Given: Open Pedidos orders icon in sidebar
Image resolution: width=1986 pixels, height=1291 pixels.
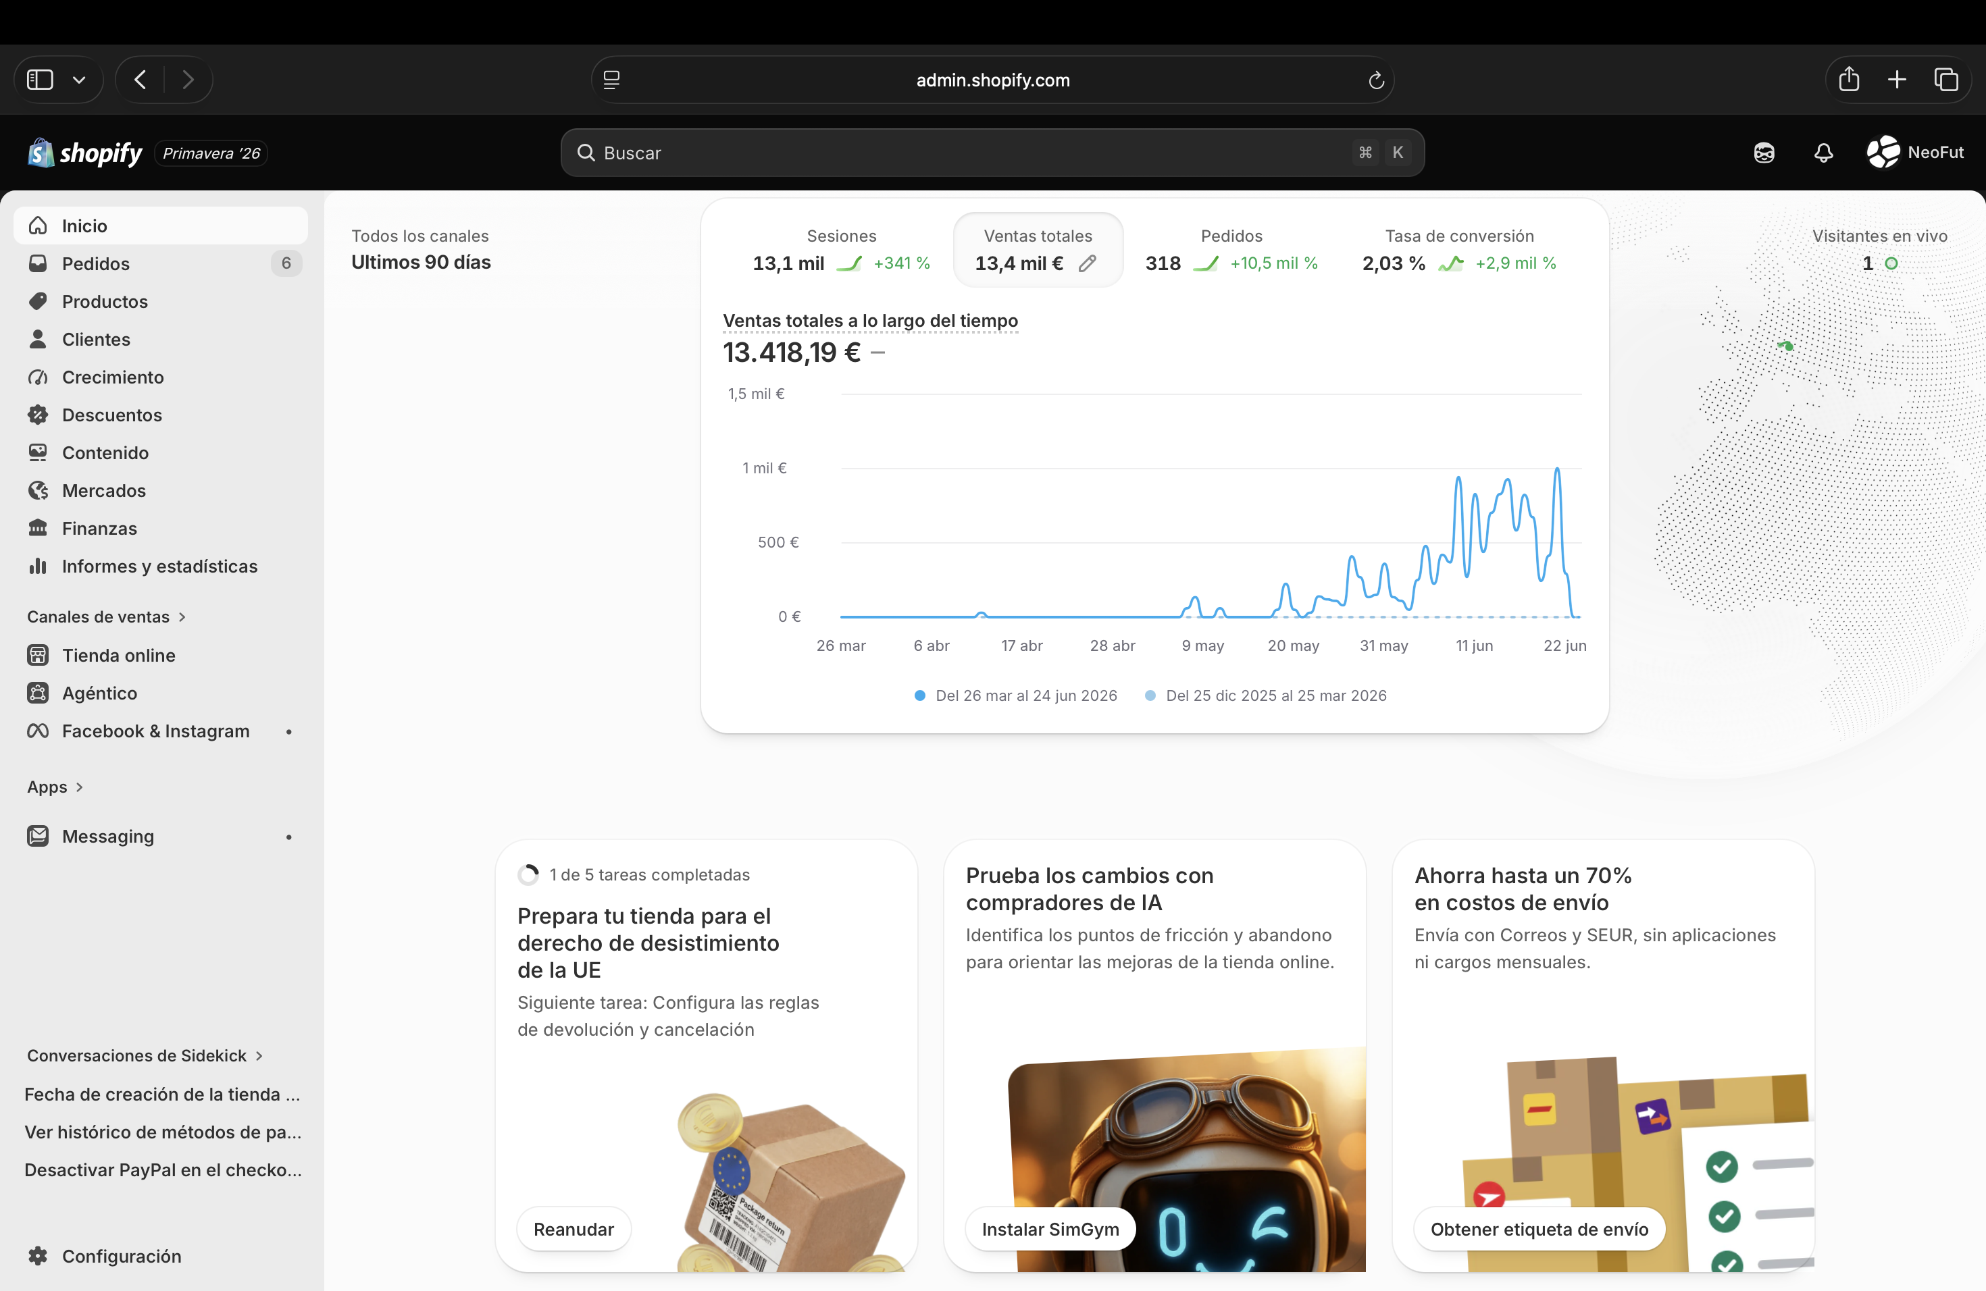Looking at the screenshot, I should [38, 263].
